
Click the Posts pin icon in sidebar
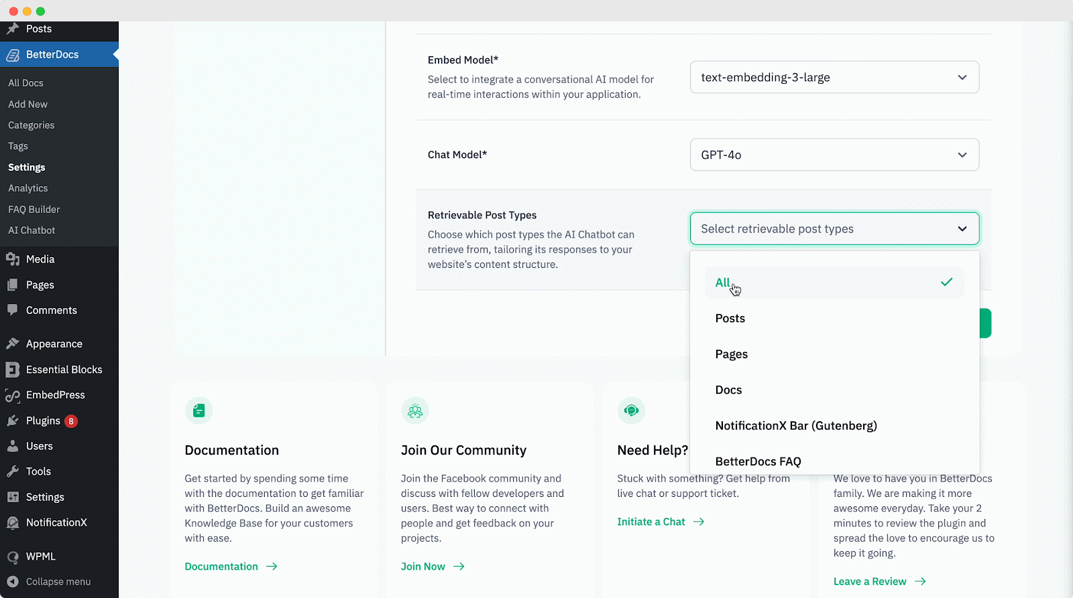pos(13,29)
